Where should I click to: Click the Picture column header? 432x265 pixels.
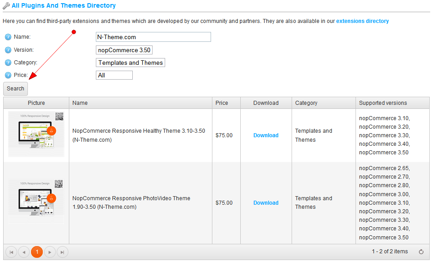point(36,103)
